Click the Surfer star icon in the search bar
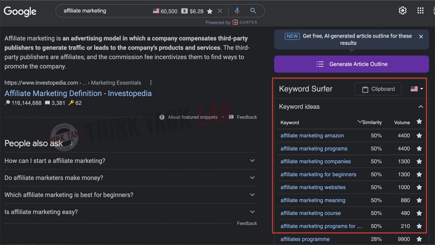This screenshot has height=245, width=435. click(x=210, y=11)
